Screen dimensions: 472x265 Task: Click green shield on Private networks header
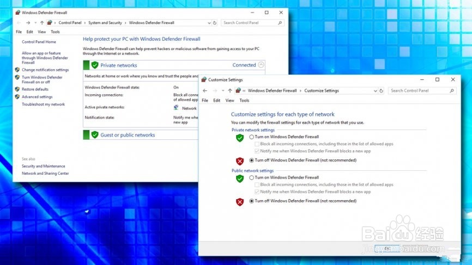click(95, 65)
